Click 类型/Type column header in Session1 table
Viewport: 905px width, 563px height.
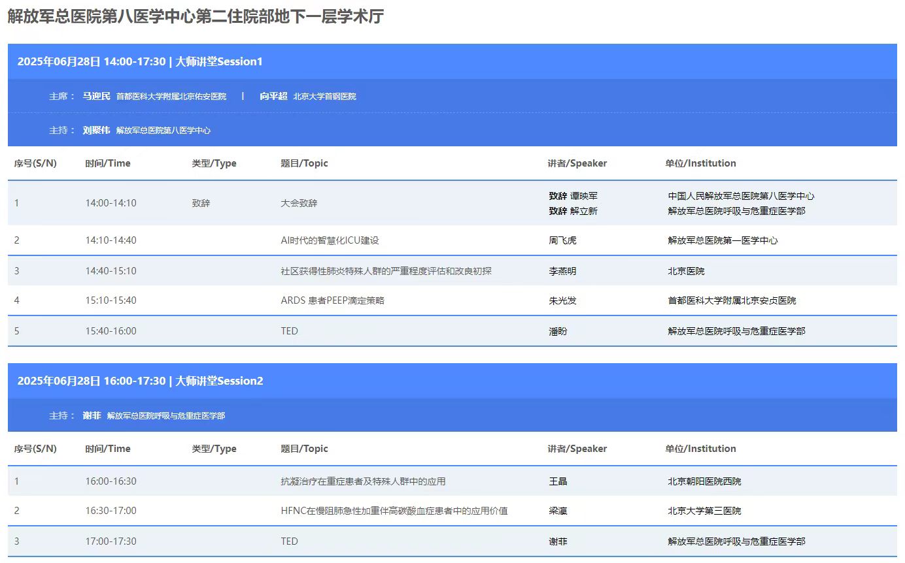pyautogui.click(x=214, y=163)
